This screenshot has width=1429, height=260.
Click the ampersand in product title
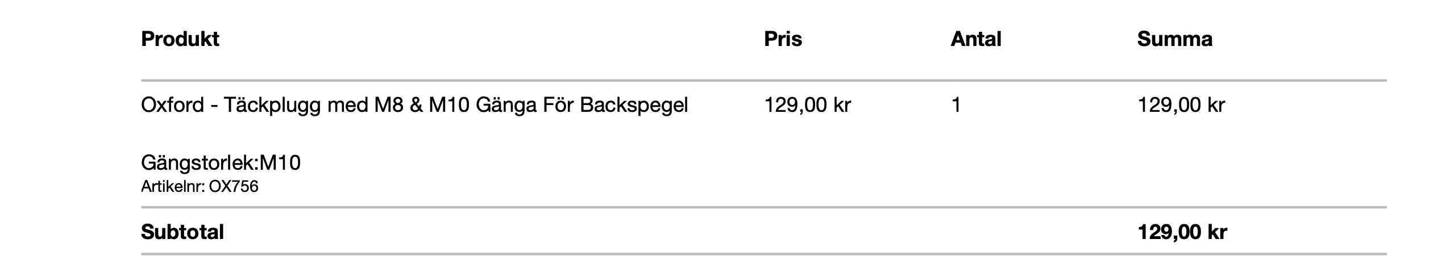tap(416, 106)
